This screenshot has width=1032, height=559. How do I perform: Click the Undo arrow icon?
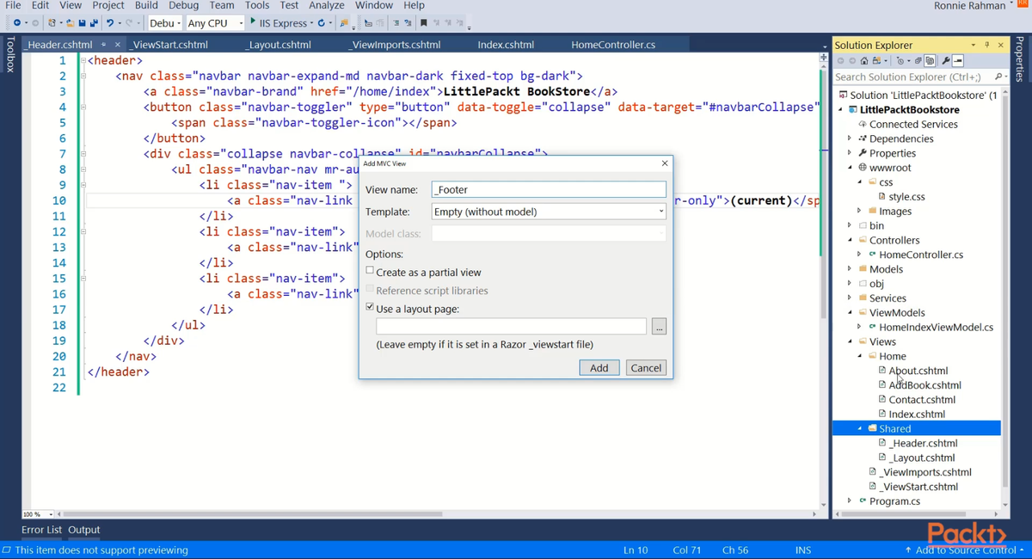110,23
